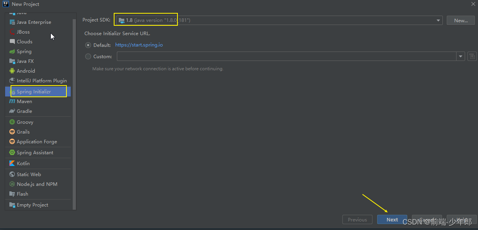Select the Java Enterprise icon
478x230 pixels.
[x=12, y=22]
